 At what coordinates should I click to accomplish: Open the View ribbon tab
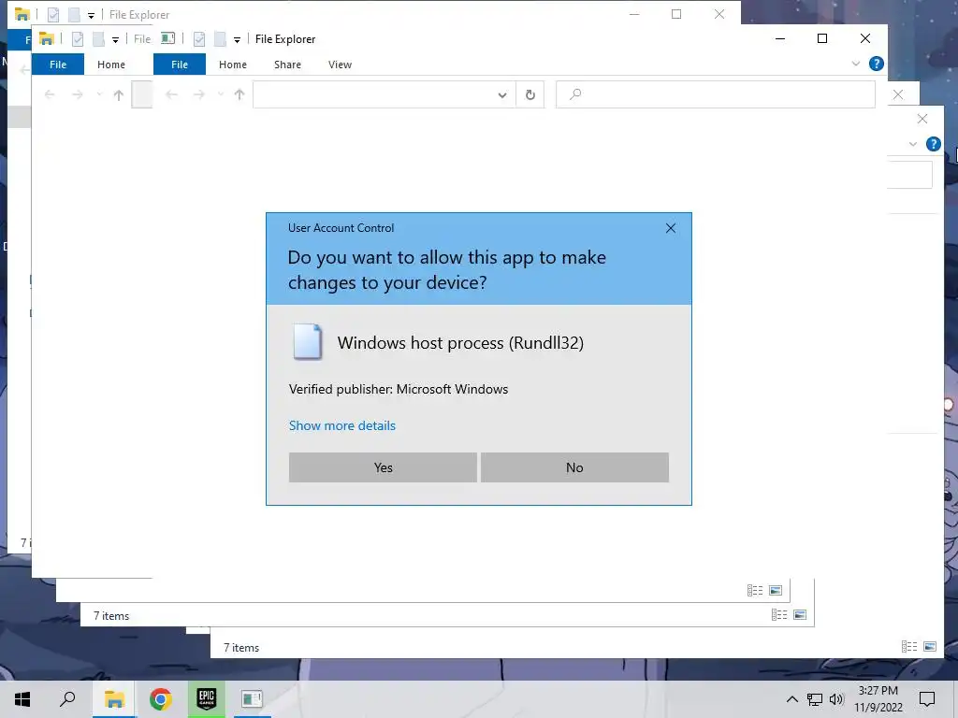pos(340,65)
